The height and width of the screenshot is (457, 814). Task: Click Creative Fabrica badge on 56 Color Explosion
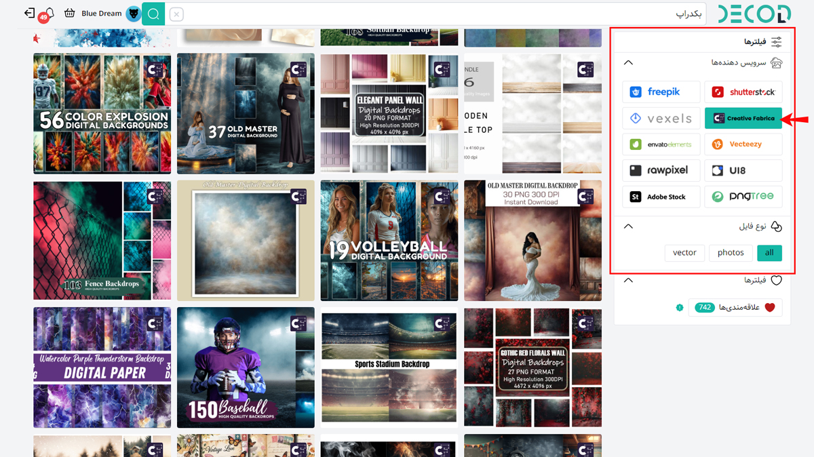coord(155,69)
